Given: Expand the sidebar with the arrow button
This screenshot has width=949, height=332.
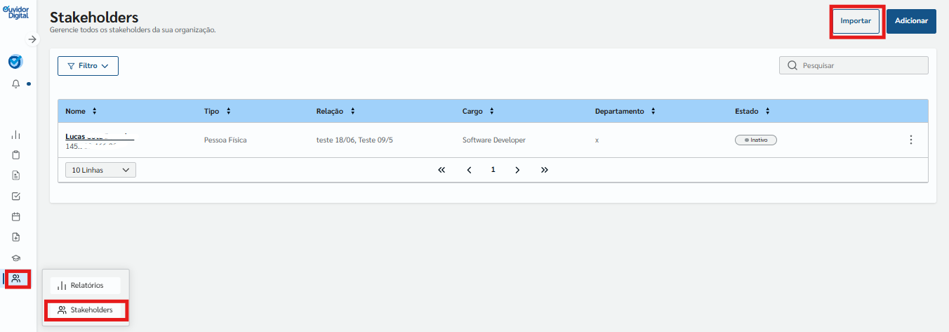Looking at the screenshot, I should pos(32,39).
